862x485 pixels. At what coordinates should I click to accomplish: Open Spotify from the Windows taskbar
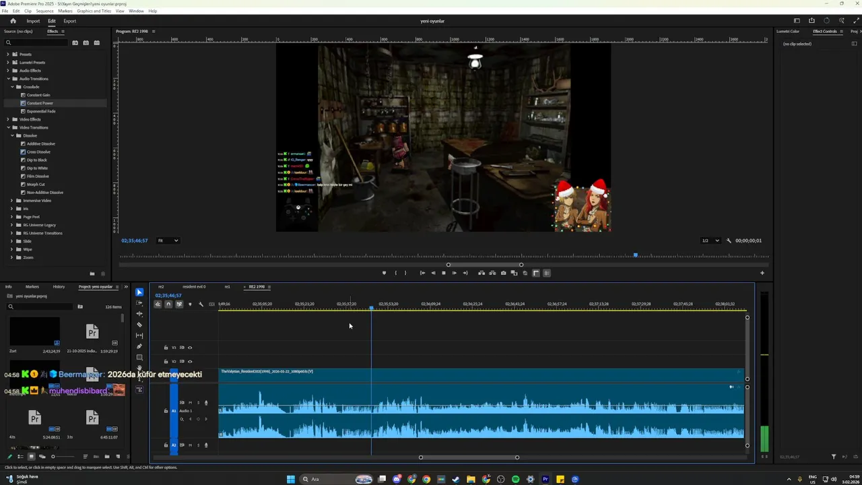click(516, 480)
